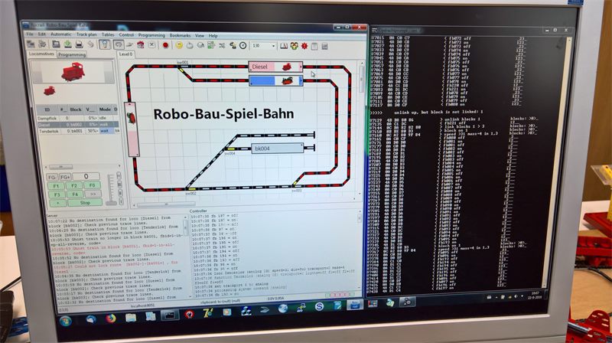612x343 pixels.
Task: Click the loop mode toolbar icon
Action: click(119, 45)
